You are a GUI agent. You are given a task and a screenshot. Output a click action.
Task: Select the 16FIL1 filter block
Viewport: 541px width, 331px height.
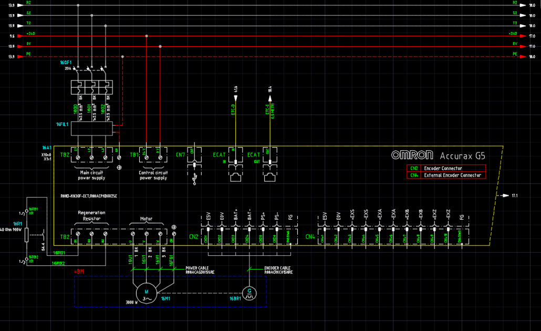(x=91, y=128)
